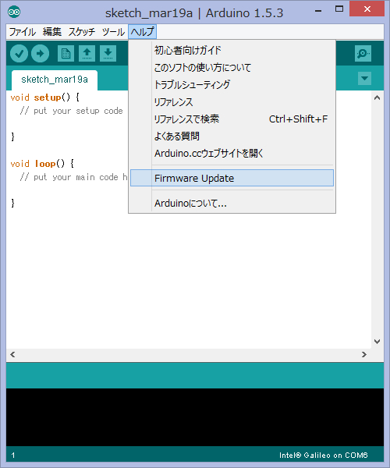Choose Arduino.ccウェブサイトを開く

pyautogui.click(x=232, y=154)
